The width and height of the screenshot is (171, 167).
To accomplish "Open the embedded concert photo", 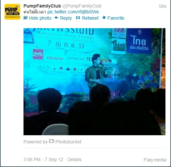I will pyautogui.click(x=94, y=82).
